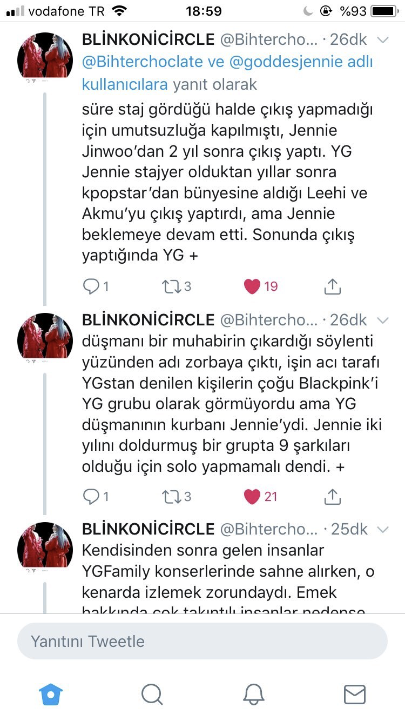Reply to the first tweet ending "yaptığında YG +"

pyautogui.click(x=91, y=286)
